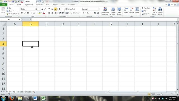Save workbook from Quick Access Toolbar
The image size is (179, 101).
tap(13, 1)
